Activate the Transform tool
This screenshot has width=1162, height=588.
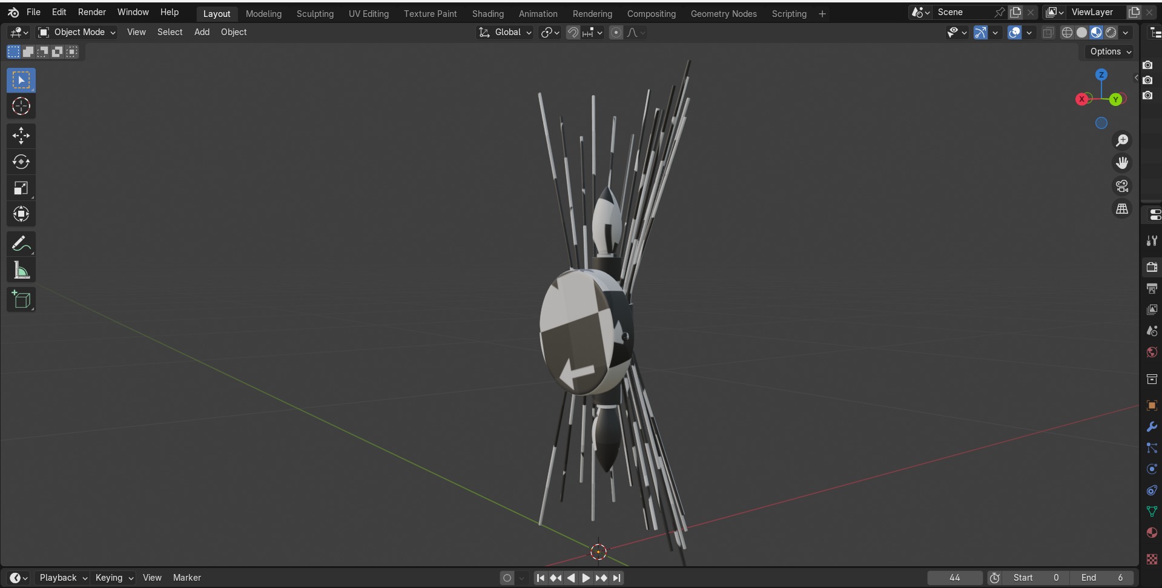click(21, 214)
